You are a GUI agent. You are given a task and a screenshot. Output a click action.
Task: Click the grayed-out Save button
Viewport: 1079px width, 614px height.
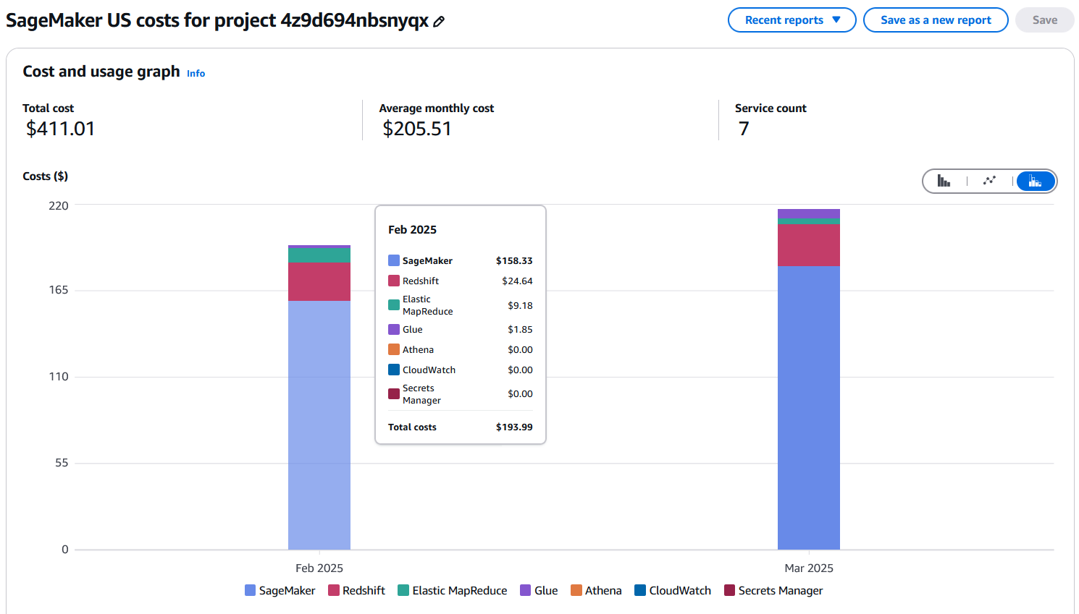click(1044, 20)
